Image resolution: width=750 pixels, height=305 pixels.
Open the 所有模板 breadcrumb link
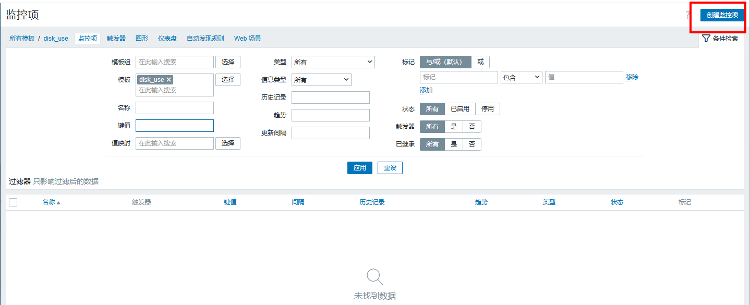(22, 39)
